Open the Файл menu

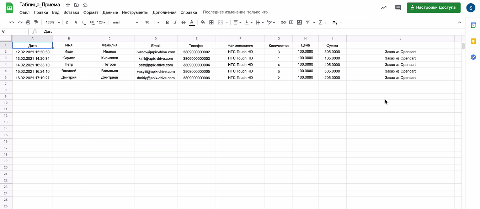tap(25, 12)
